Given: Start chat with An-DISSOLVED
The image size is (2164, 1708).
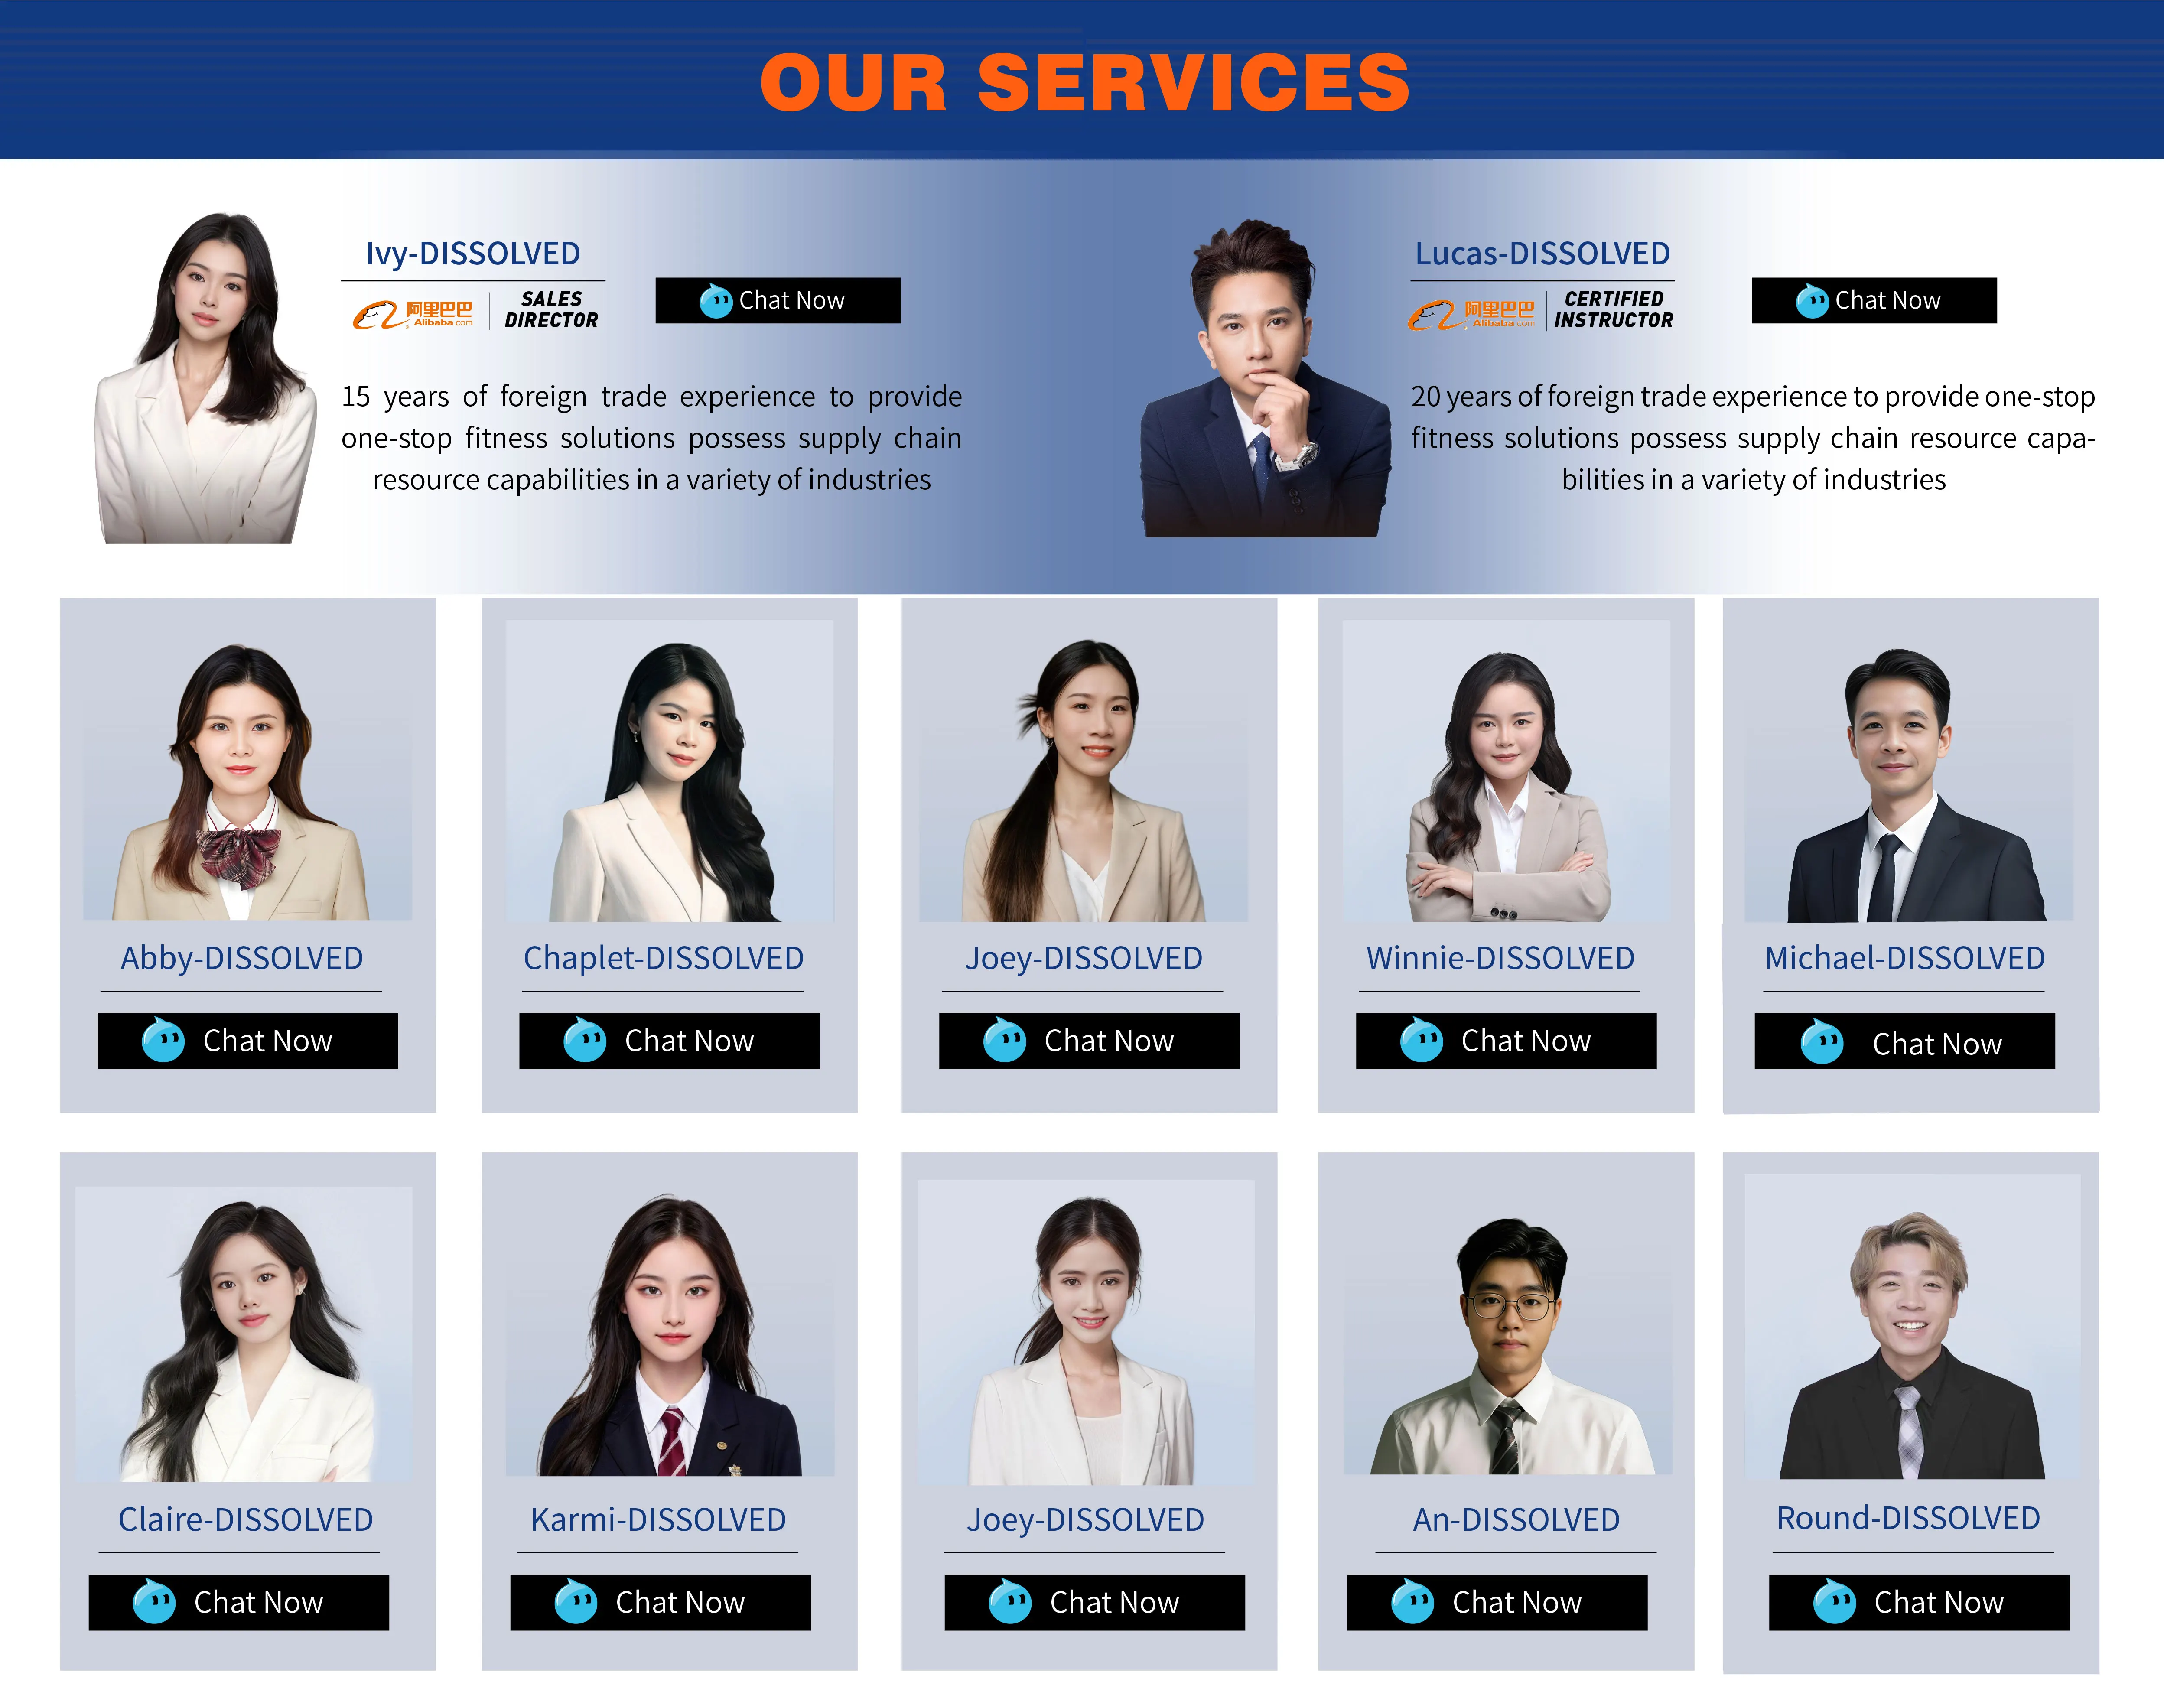Looking at the screenshot, I should click(1497, 1602).
